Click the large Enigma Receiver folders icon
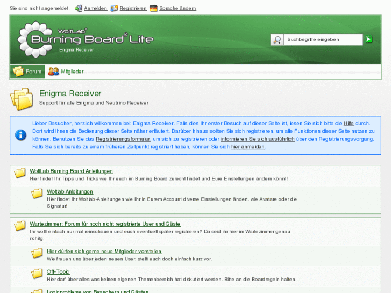 22,99
